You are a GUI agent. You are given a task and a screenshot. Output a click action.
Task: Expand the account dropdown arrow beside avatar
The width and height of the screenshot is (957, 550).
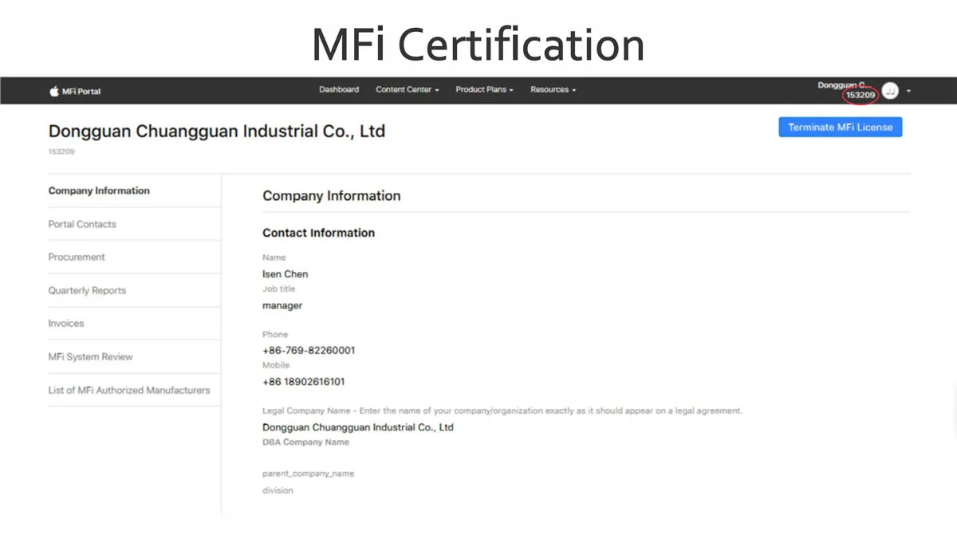click(x=908, y=91)
